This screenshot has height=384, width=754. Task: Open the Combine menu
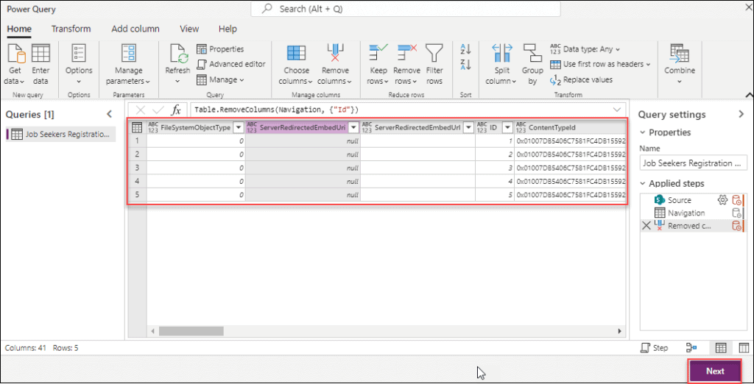coord(680,65)
